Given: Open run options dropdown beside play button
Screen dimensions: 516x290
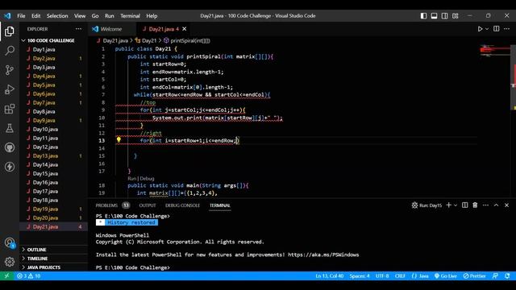Looking at the screenshot, I should tap(487, 29).
